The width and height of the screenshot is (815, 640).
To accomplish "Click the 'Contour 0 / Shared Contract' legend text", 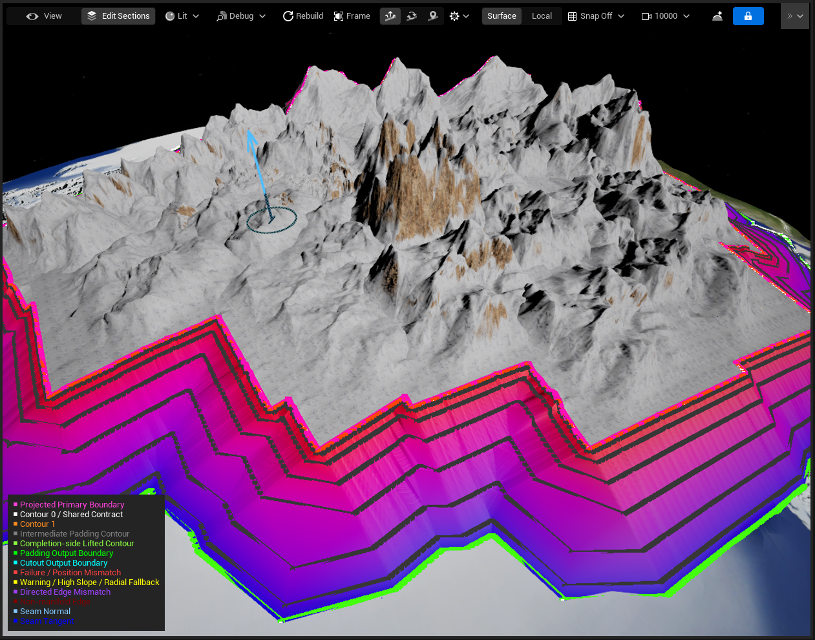I will pyautogui.click(x=71, y=515).
